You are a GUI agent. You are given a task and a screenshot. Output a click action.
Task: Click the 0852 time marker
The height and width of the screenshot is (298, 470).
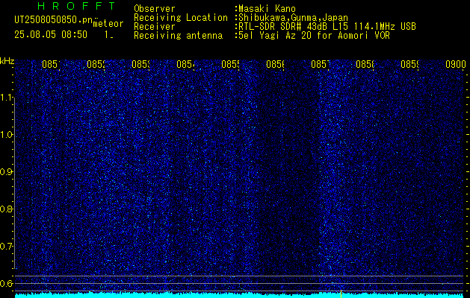96,64
